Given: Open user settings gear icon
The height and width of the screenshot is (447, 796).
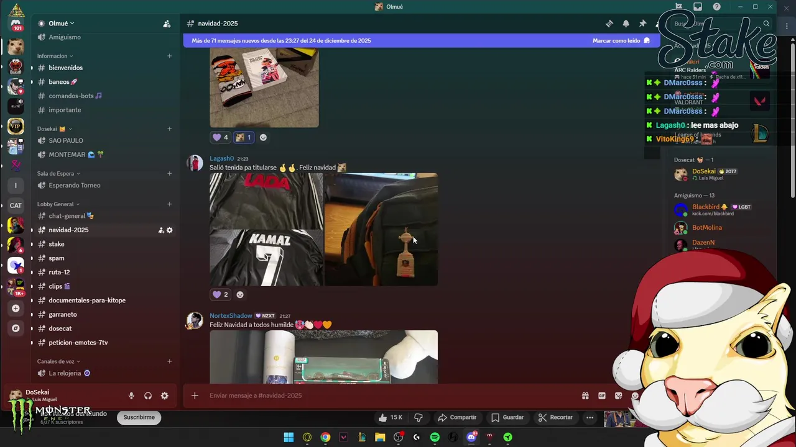Looking at the screenshot, I should (x=165, y=396).
